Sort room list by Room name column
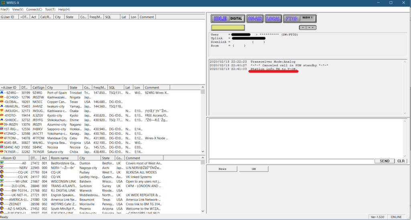Viewport: 411px width, 220px height. tap(64, 158)
